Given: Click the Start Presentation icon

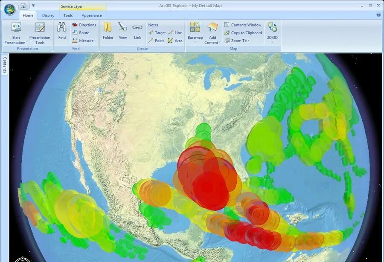Looking at the screenshot, I should pyautogui.click(x=16, y=27).
